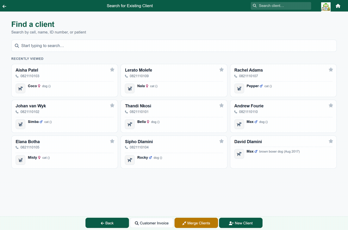Image resolution: width=348 pixels, height=230 pixels.
Task: Click the back arrow in header
Action: 4,6
